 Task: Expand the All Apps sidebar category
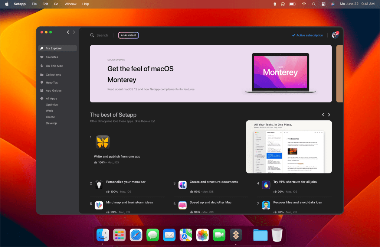[51, 98]
